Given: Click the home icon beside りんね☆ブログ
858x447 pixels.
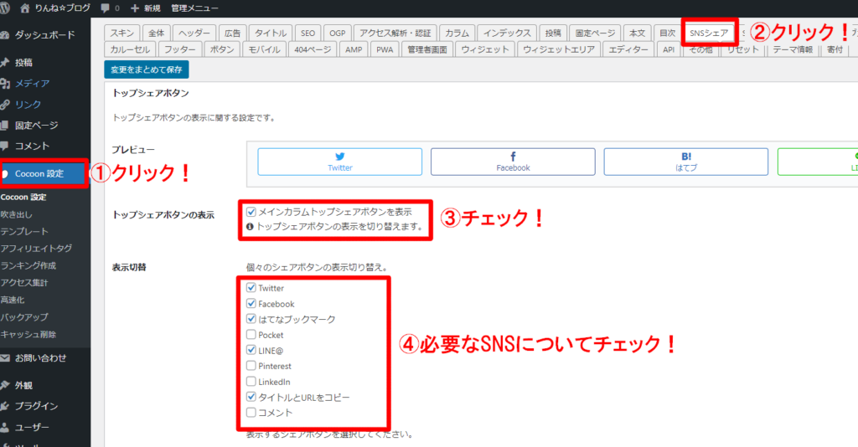Looking at the screenshot, I should [x=24, y=8].
